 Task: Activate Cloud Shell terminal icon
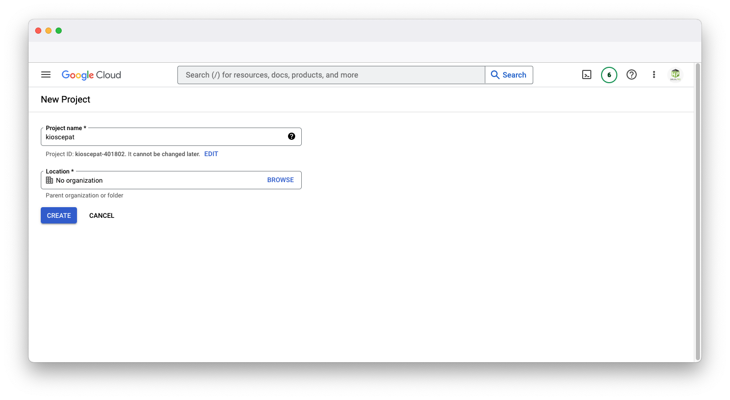[x=587, y=75]
